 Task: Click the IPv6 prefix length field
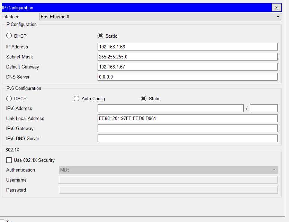click(264, 108)
